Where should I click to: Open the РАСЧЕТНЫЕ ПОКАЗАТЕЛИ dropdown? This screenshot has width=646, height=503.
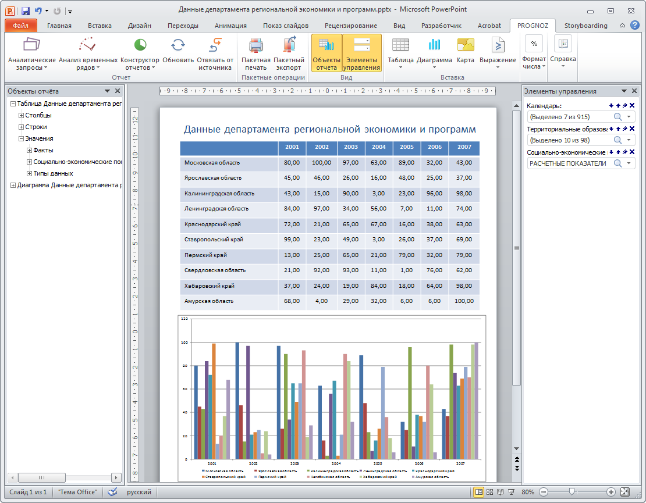pos(629,163)
